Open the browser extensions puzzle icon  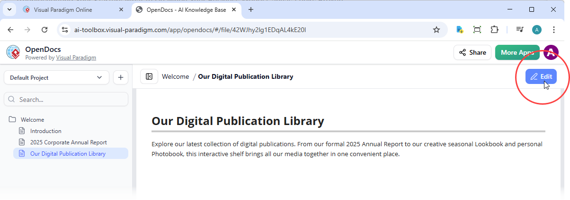tap(494, 30)
